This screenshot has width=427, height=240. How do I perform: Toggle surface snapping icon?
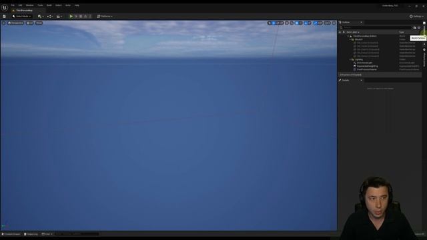[x=292, y=23]
